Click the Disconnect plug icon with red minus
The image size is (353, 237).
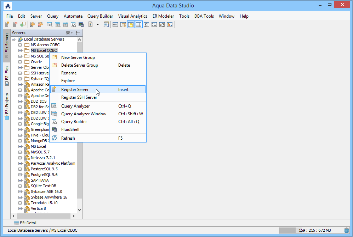click(40, 24)
